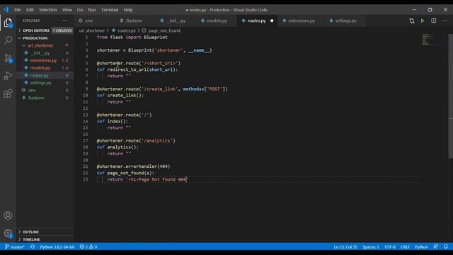This screenshot has height=255, width=453.
Task: Open the Edit menu
Action: point(30,9)
